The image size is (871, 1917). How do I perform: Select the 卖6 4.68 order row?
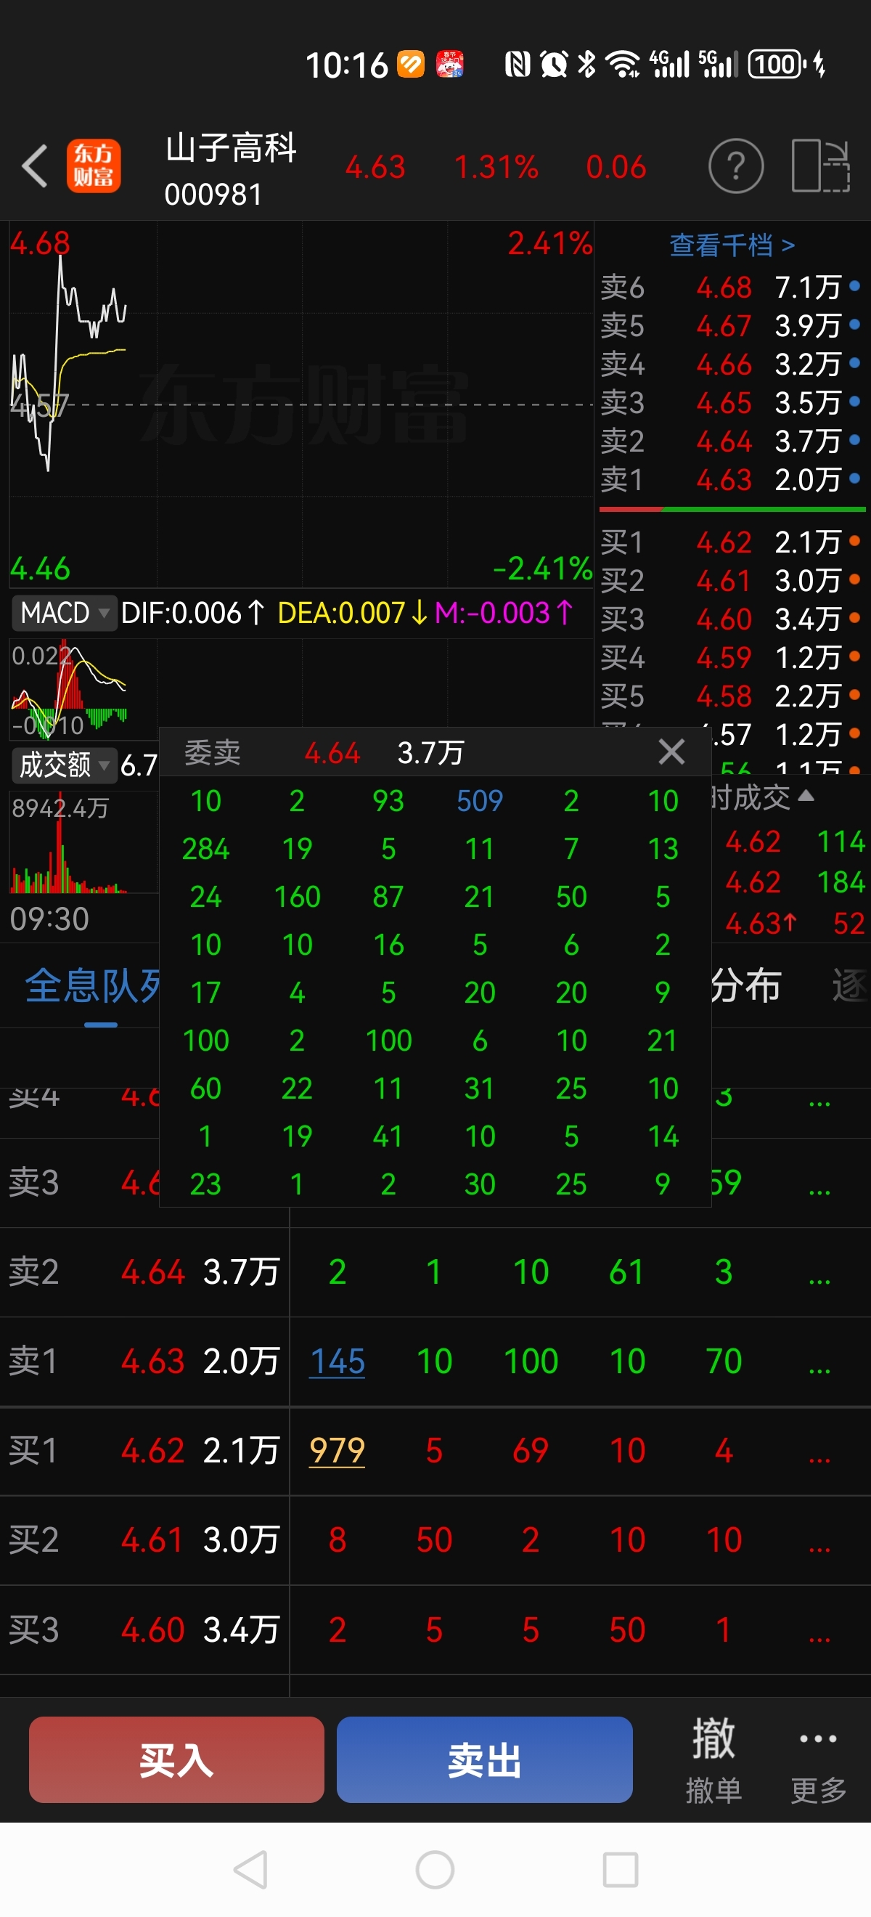coord(732,288)
